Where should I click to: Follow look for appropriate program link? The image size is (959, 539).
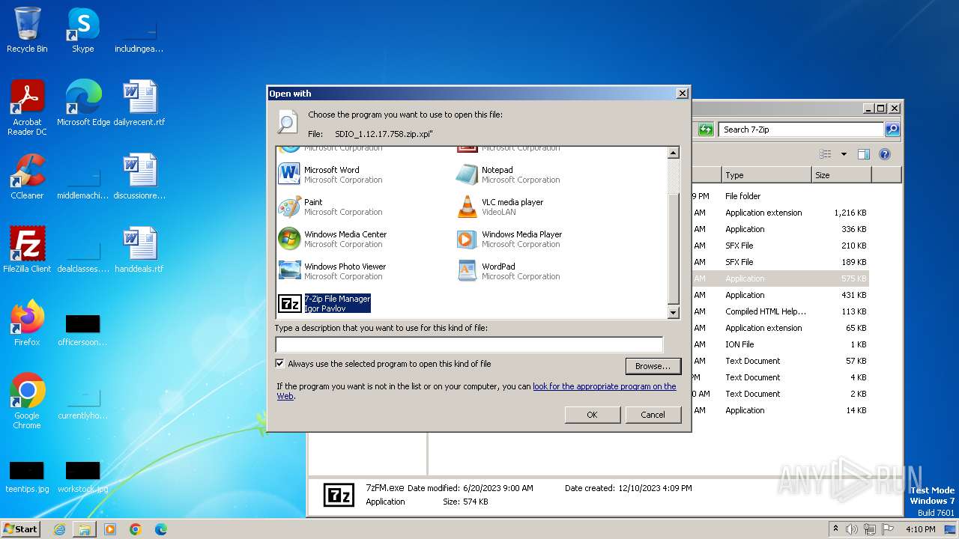(x=605, y=386)
